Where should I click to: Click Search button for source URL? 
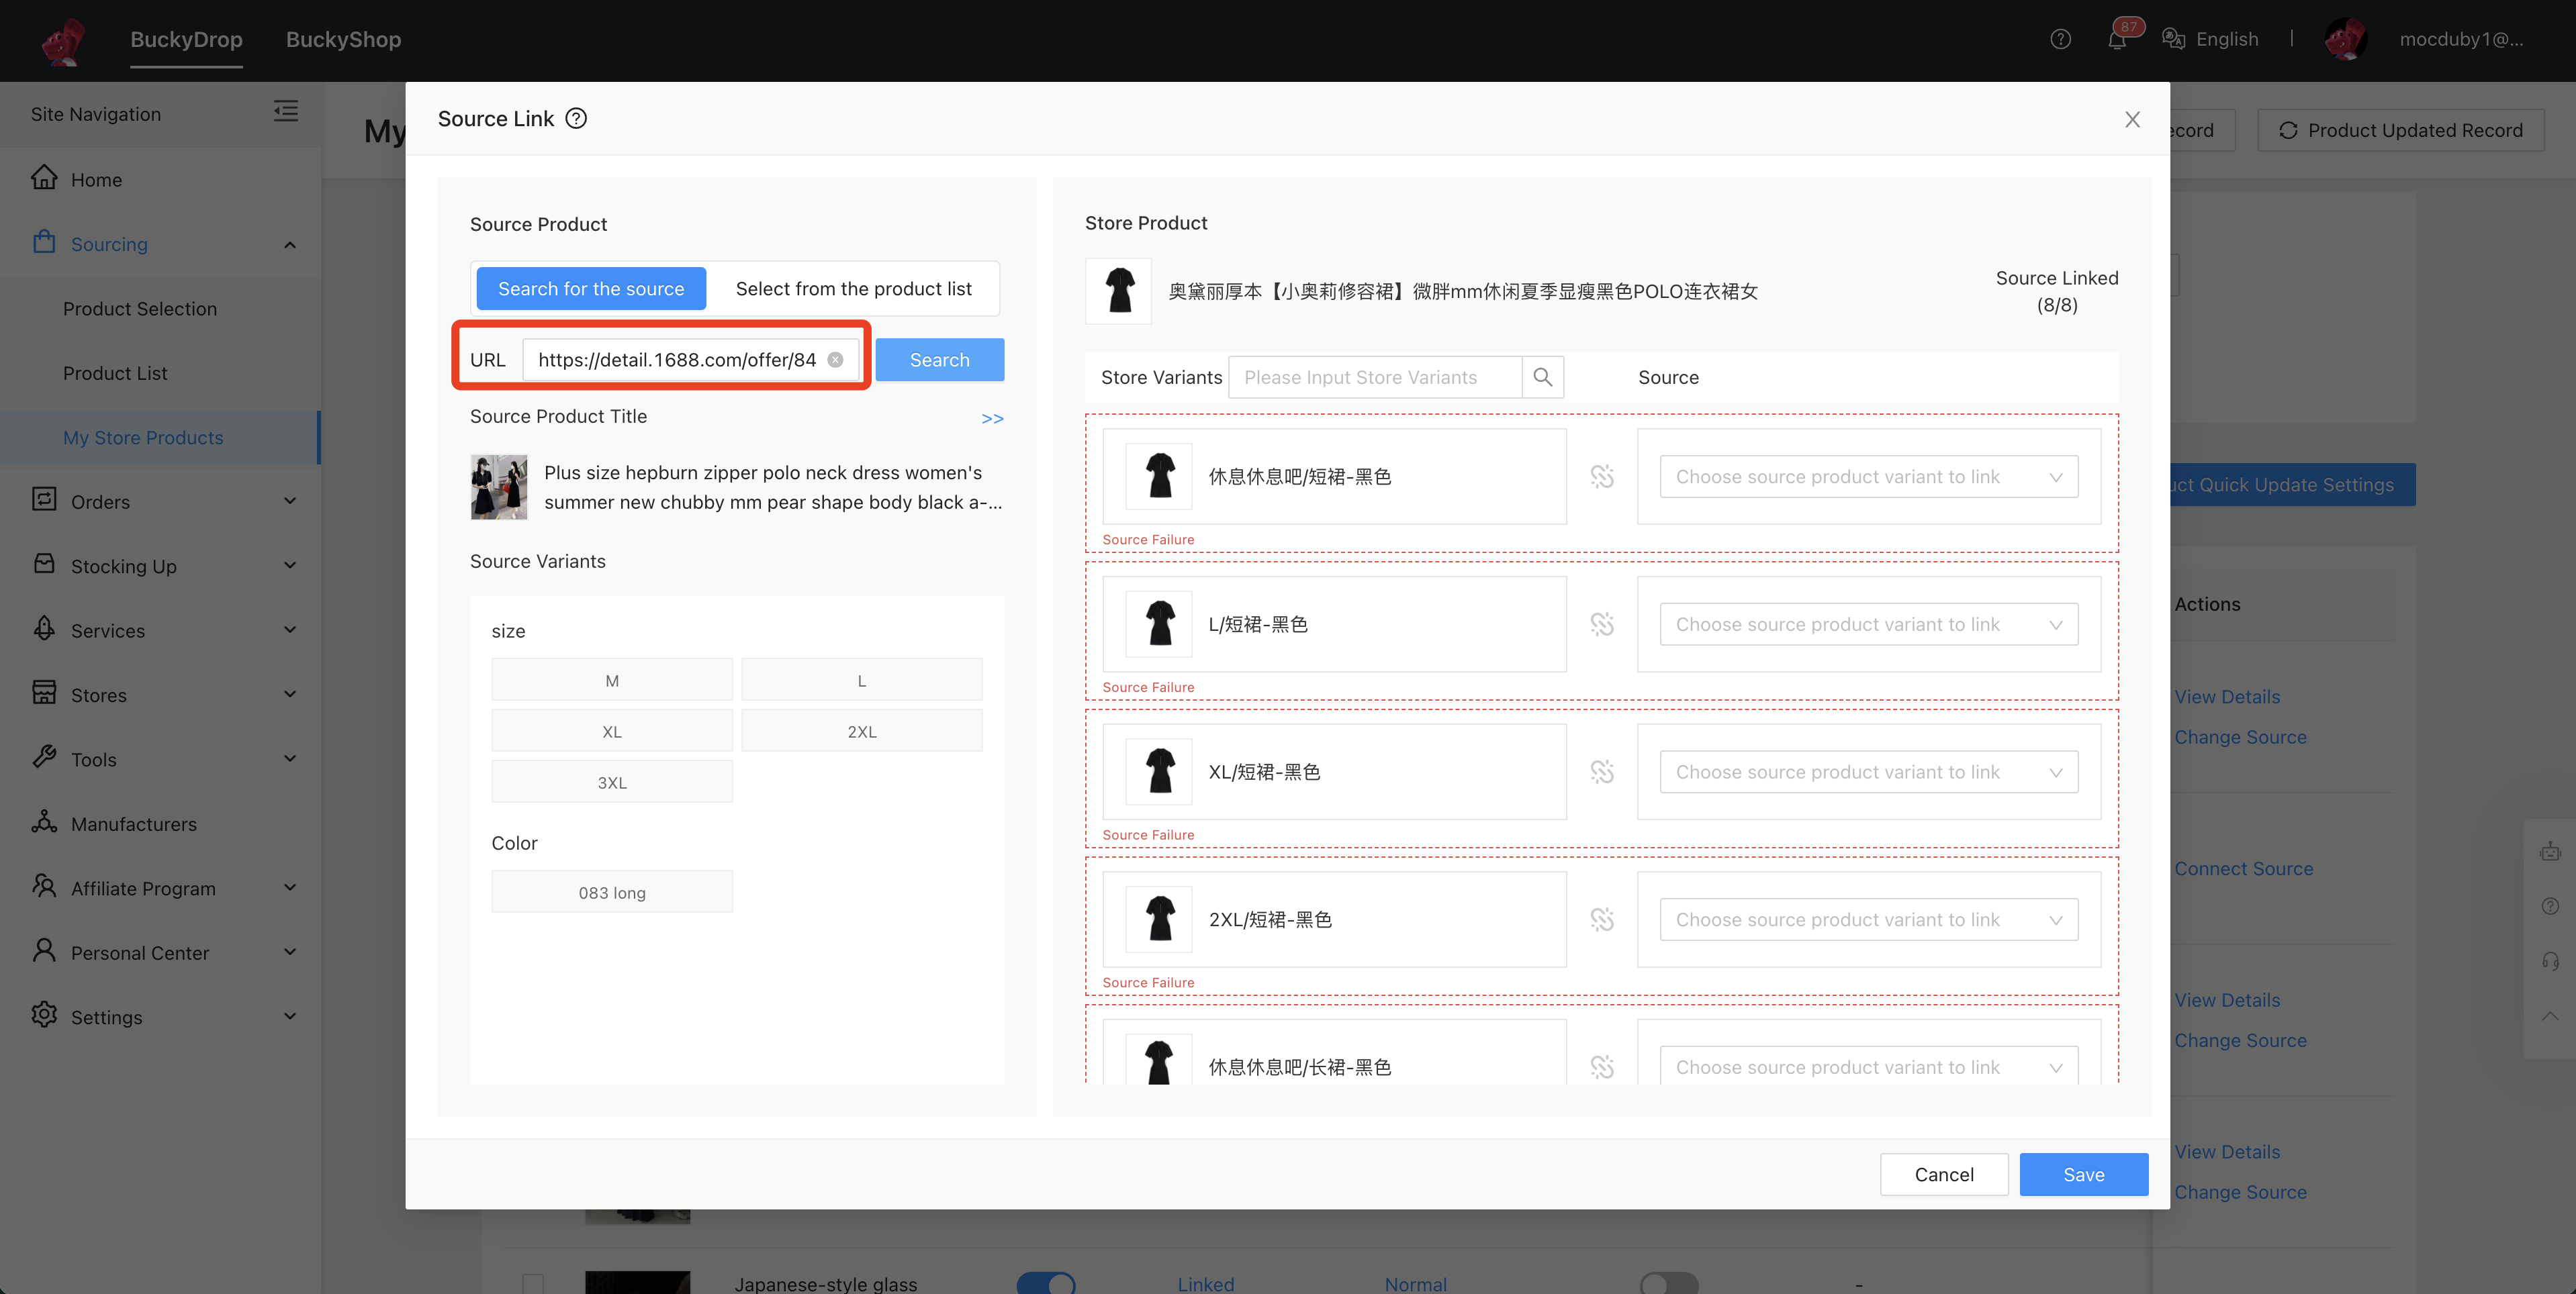tap(939, 360)
